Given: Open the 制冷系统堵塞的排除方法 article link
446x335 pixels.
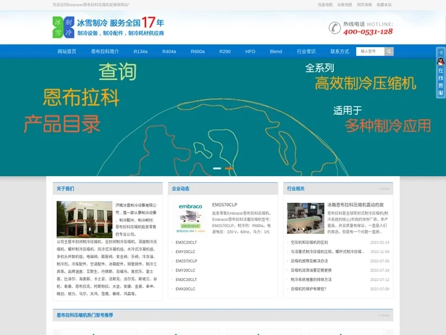Looking at the screenshot, I should click(x=311, y=280).
